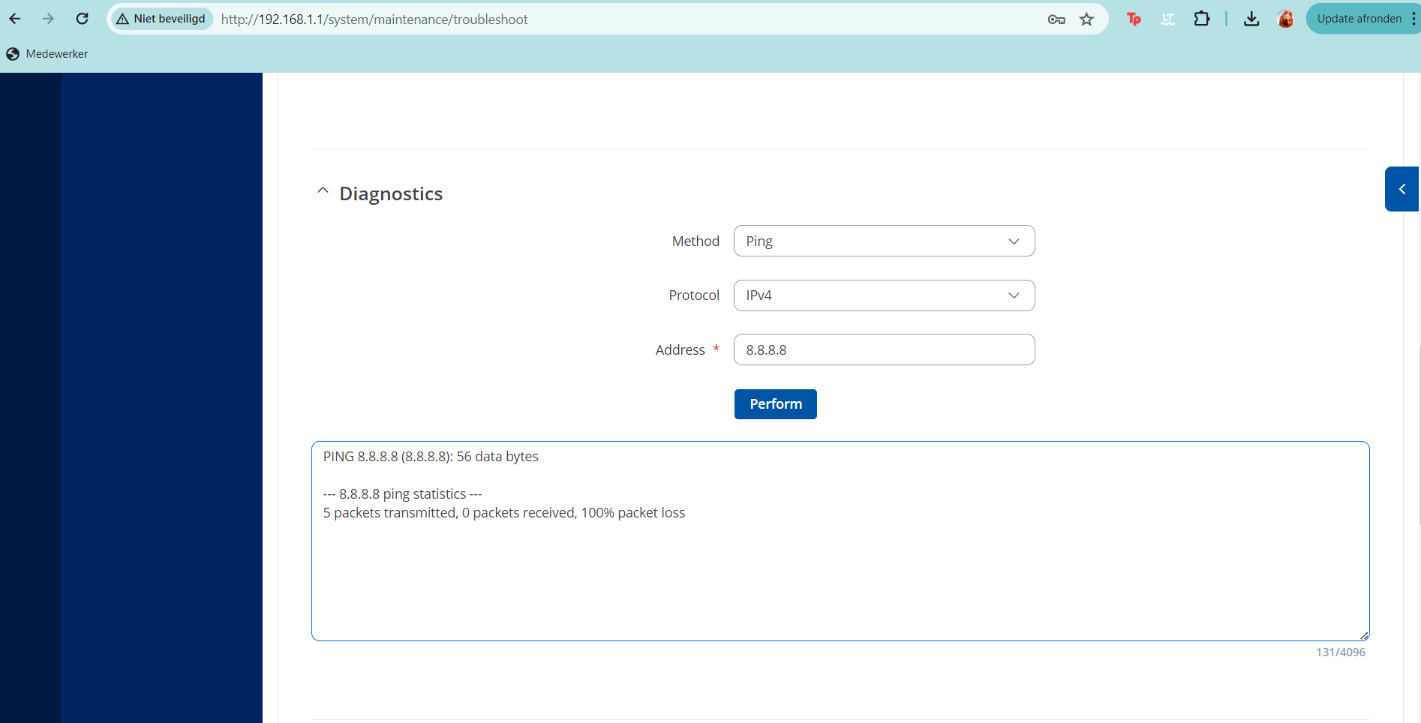Open the three-dot menu beside 'Update afronden'
Screen dimensions: 1421x723
tap(1413, 19)
